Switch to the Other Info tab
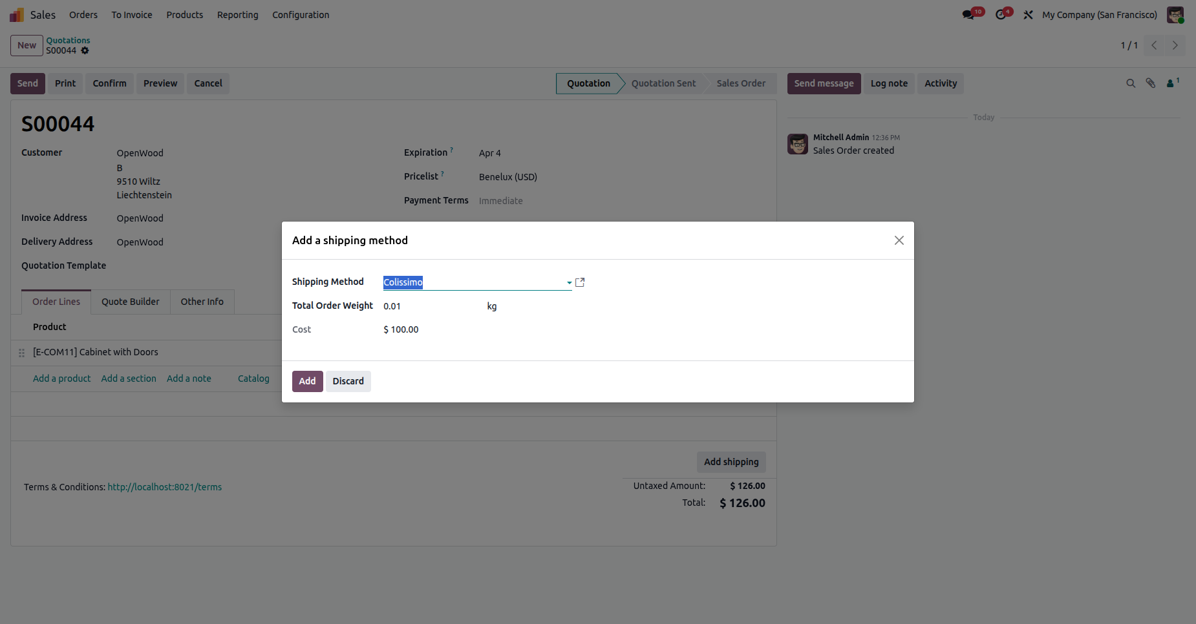The width and height of the screenshot is (1196, 624). [202, 302]
